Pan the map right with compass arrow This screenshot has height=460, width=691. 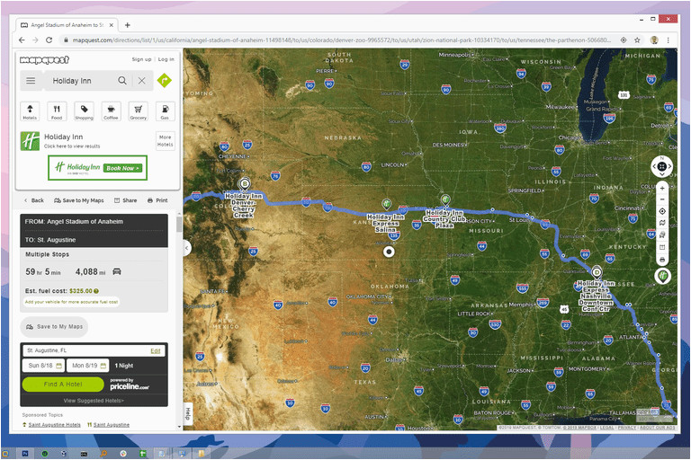point(669,166)
